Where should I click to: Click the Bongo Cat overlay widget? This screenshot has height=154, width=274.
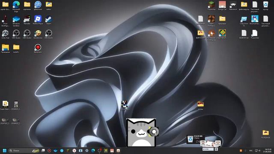click(210, 143)
